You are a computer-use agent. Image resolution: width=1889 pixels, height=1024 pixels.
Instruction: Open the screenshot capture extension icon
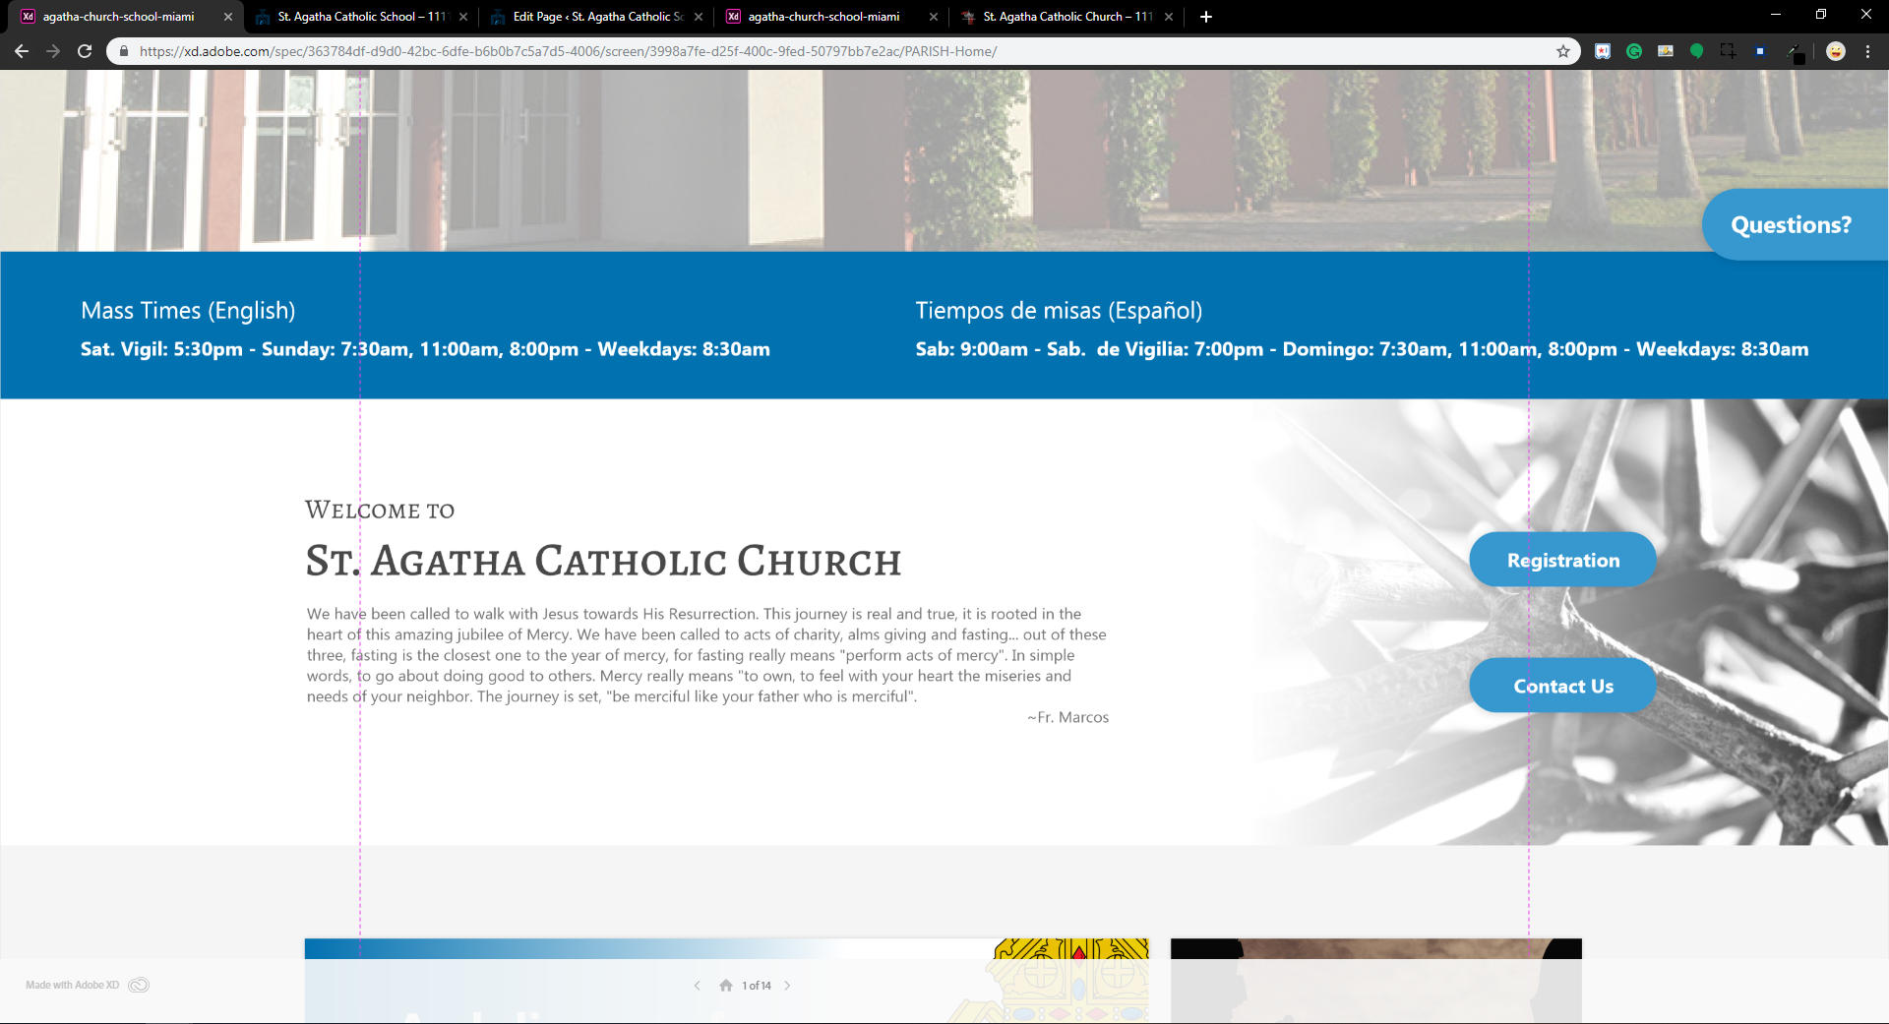click(1728, 51)
